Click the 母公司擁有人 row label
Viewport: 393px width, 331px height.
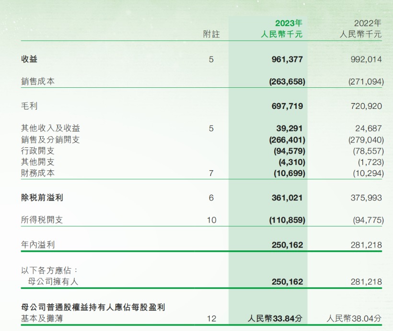pos(53,281)
